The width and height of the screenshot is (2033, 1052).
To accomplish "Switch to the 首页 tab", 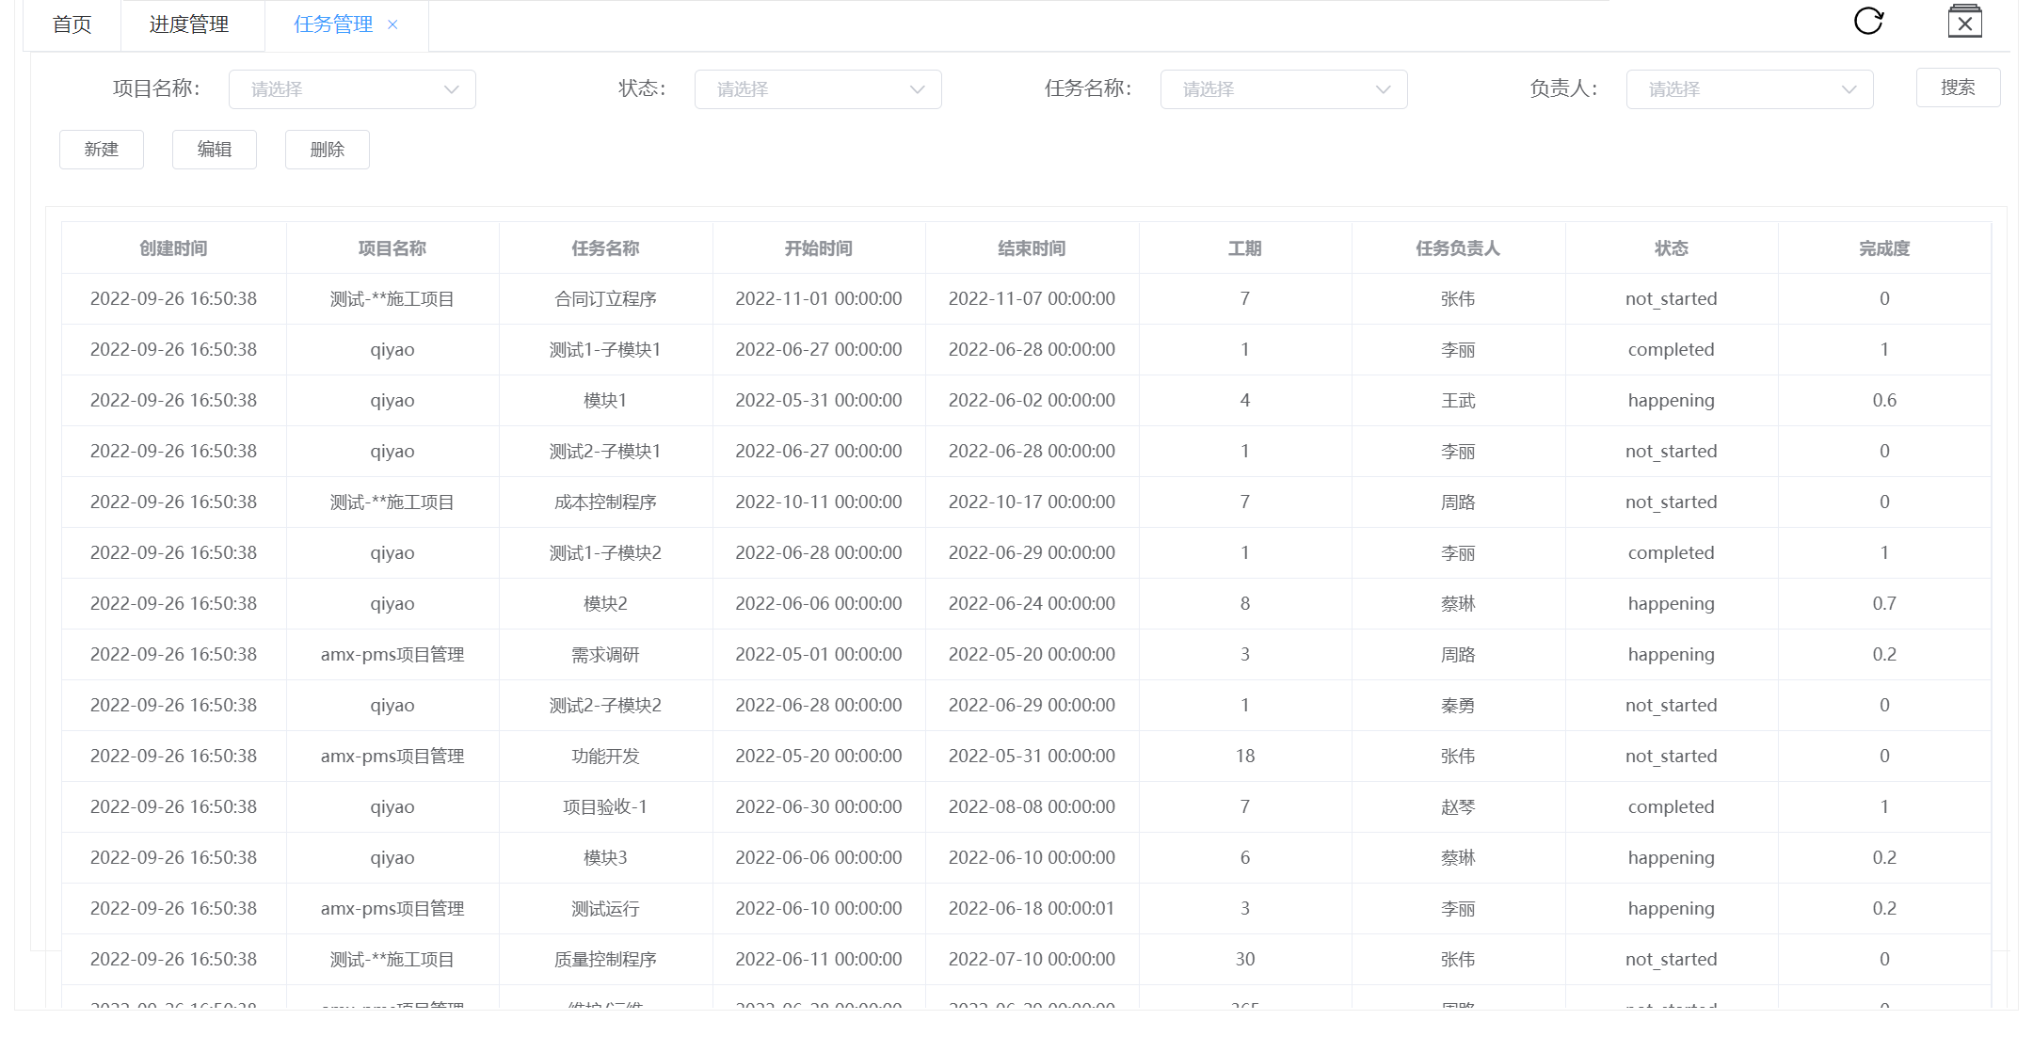I will [72, 24].
